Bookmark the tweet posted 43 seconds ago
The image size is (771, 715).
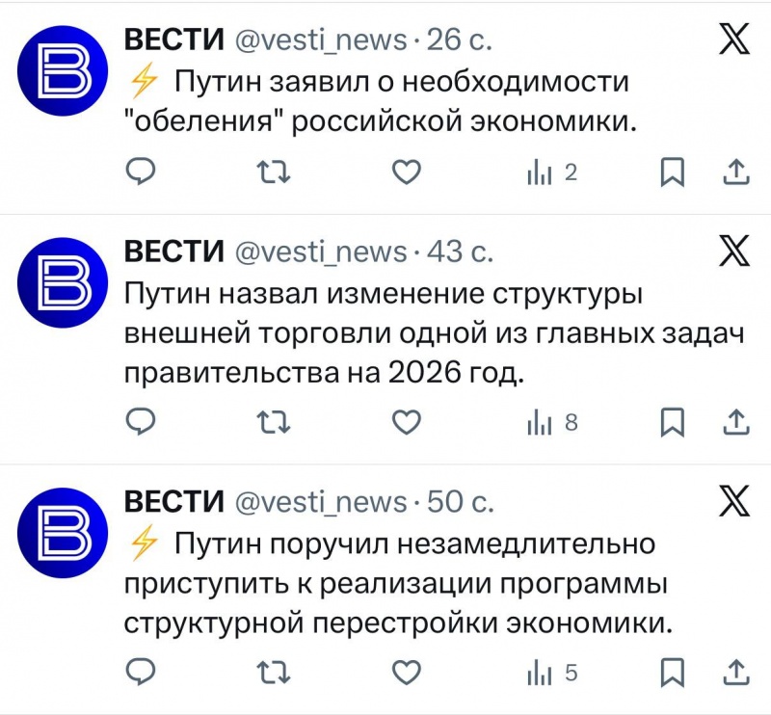point(672,422)
